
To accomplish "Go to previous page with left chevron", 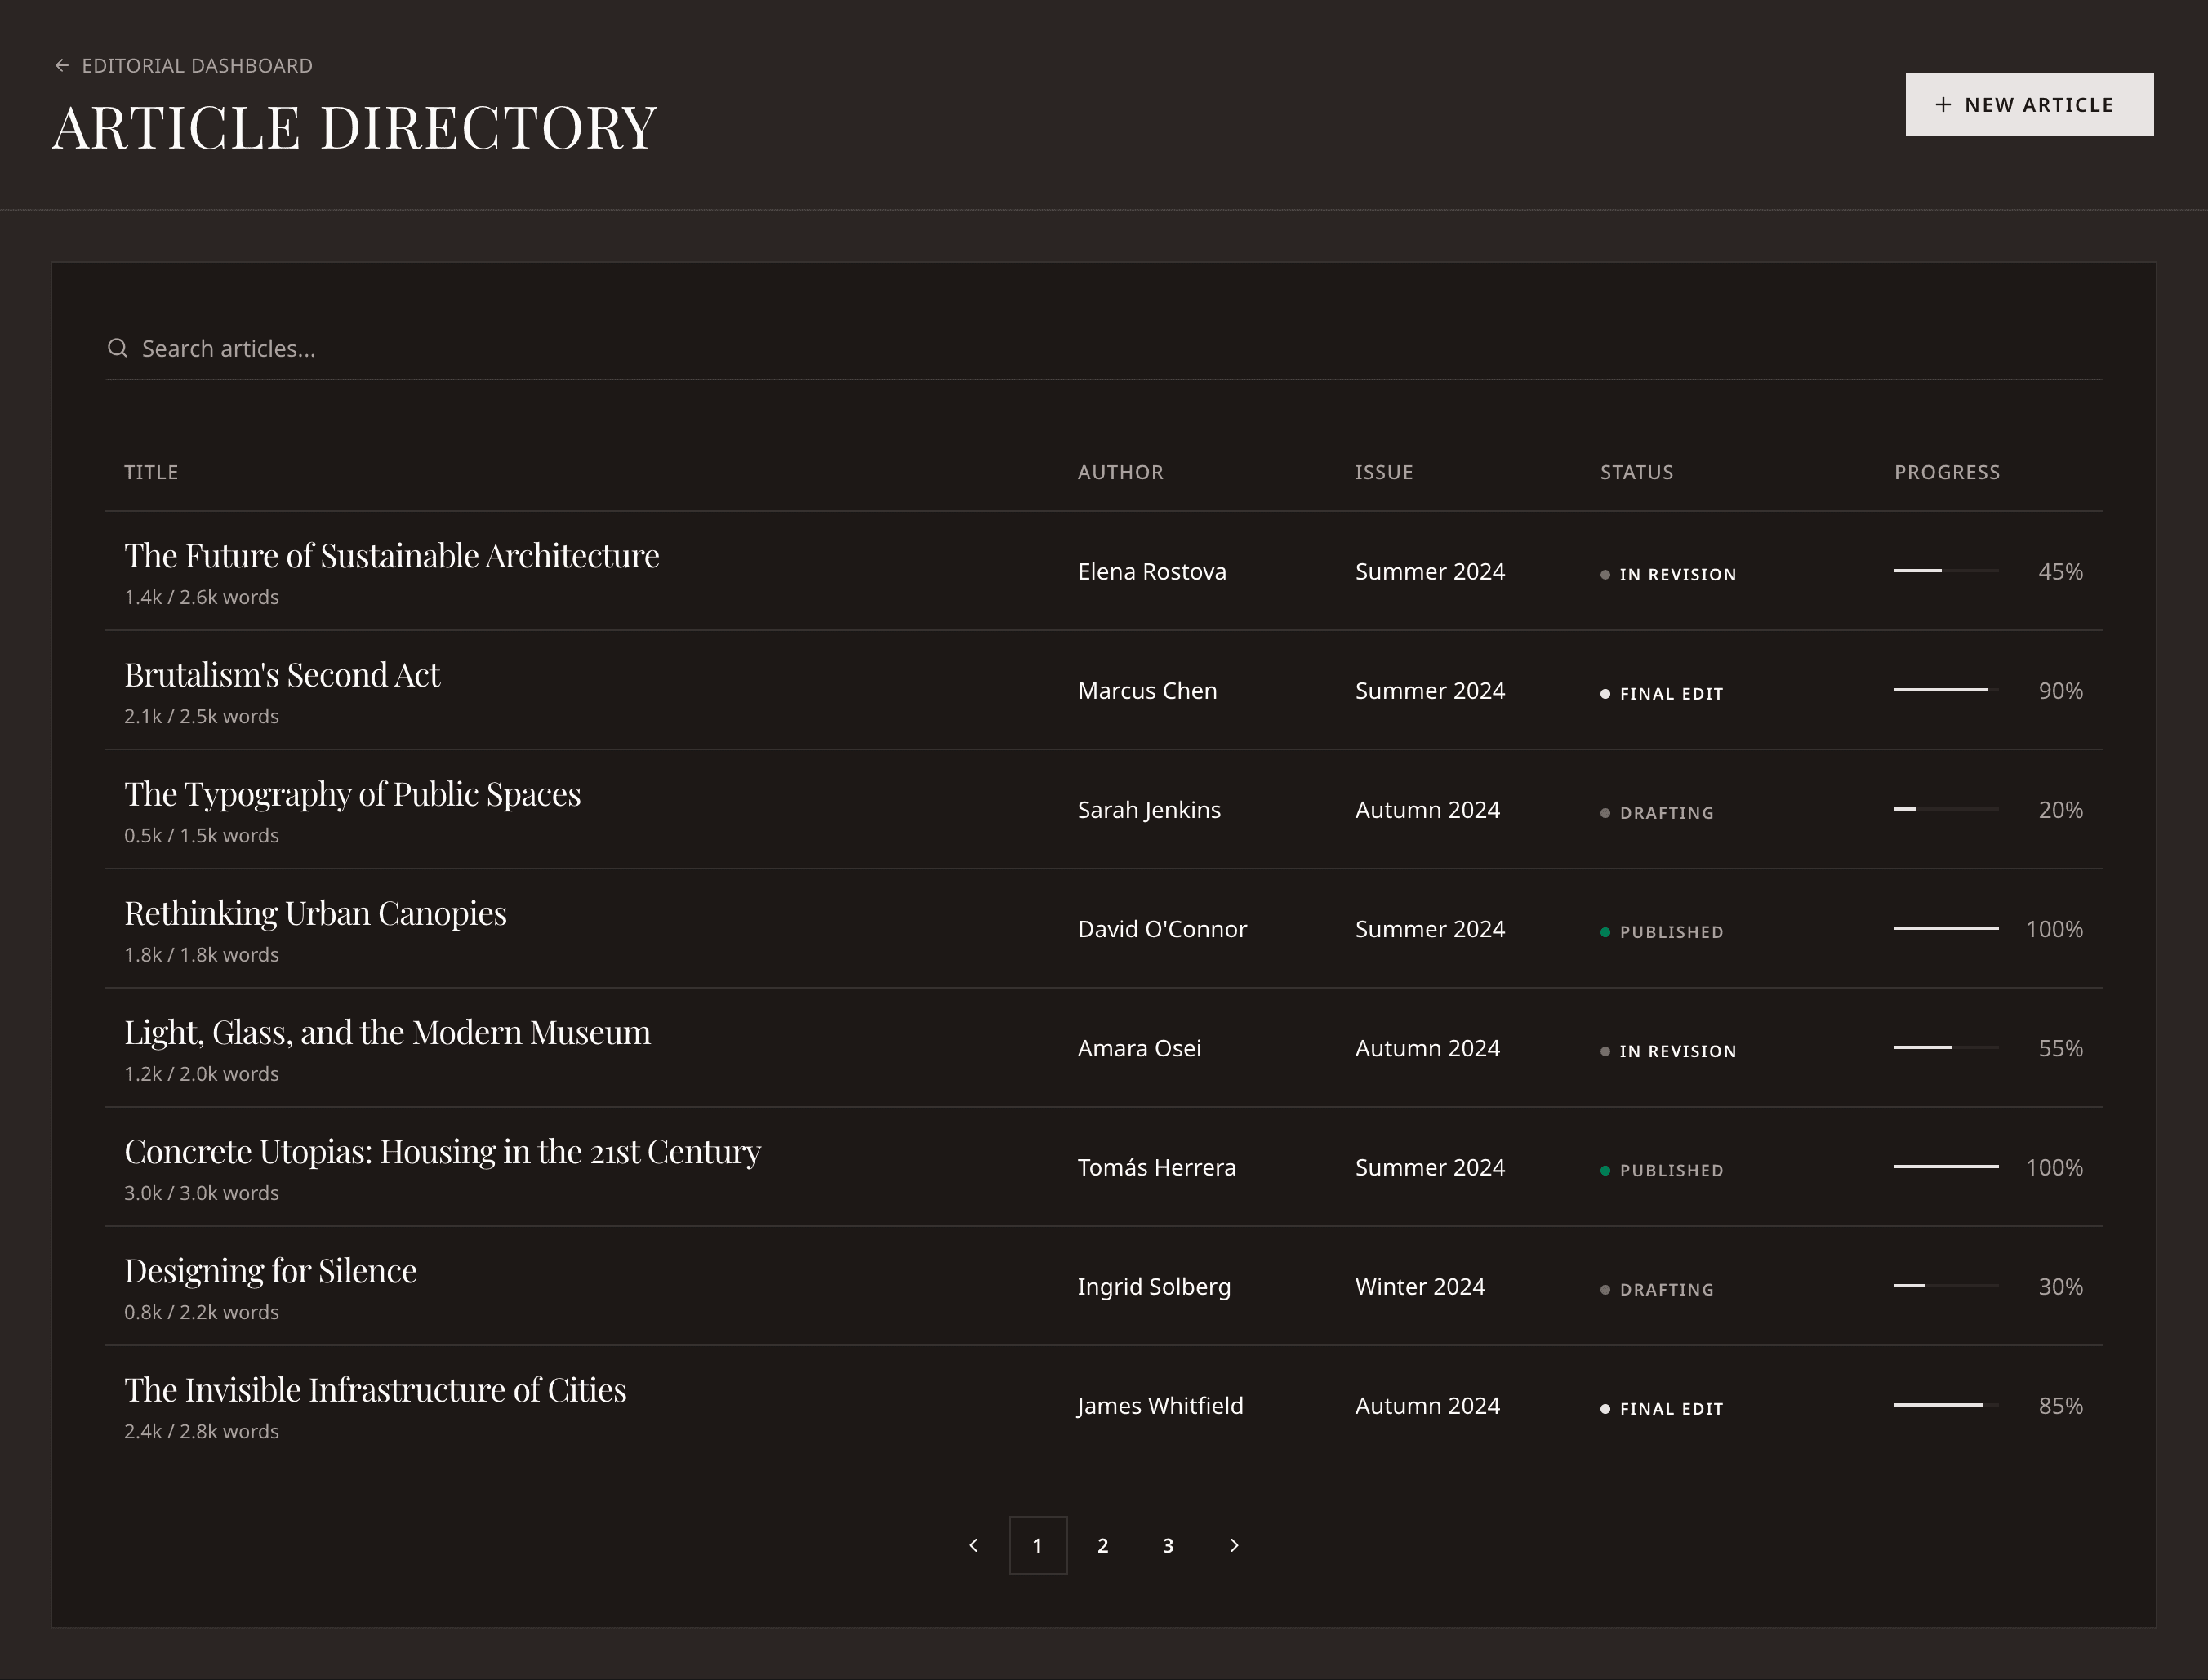I will coord(973,1545).
